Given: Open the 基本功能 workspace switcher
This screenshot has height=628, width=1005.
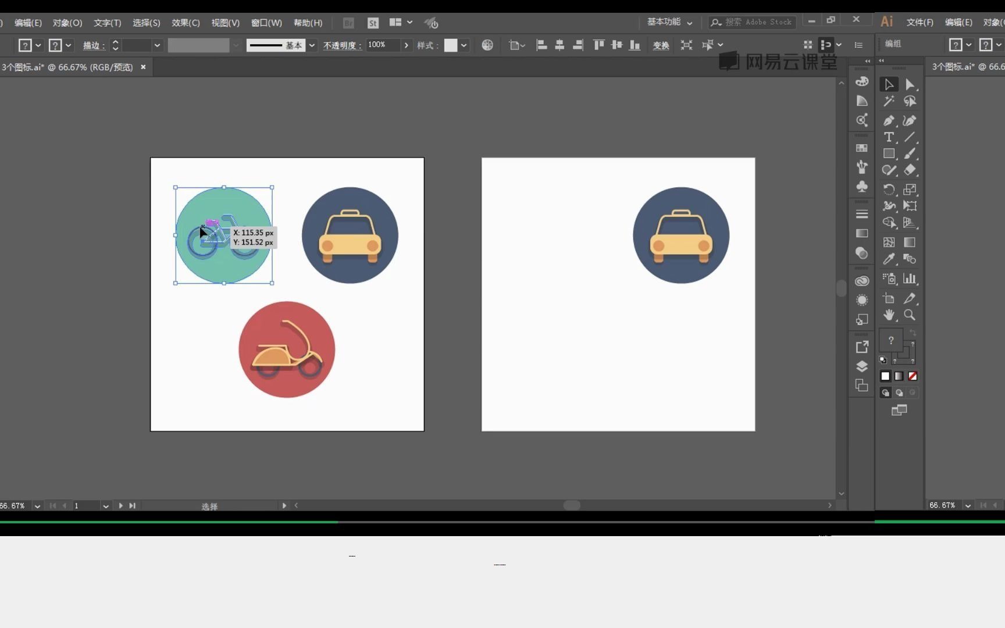Looking at the screenshot, I should 669,22.
